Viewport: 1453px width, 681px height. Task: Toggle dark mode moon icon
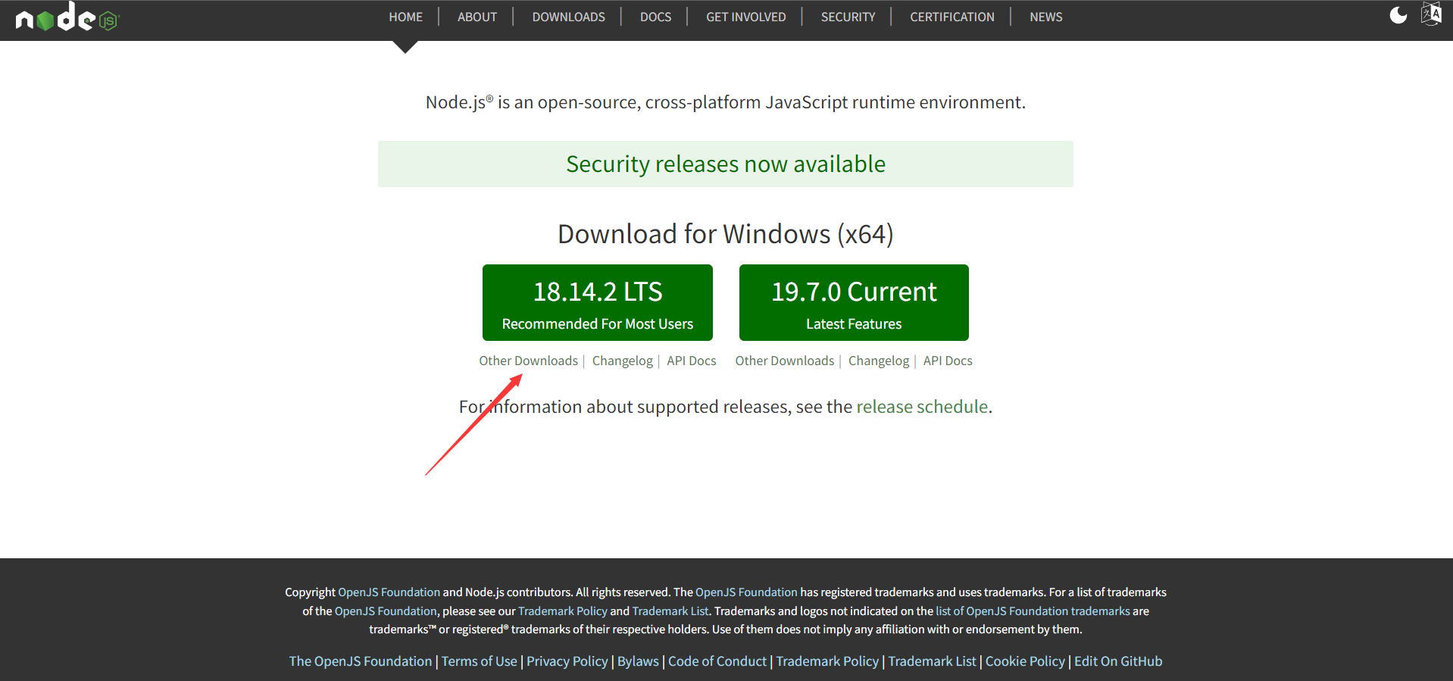pyautogui.click(x=1398, y=16)
